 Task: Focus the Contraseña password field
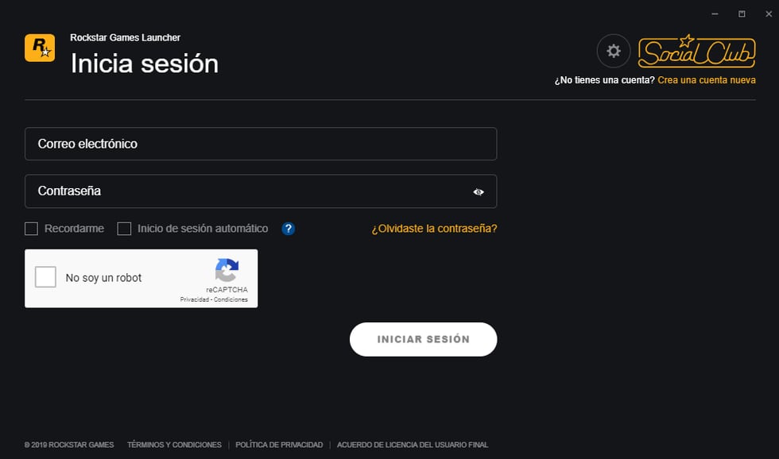point(261,191)
